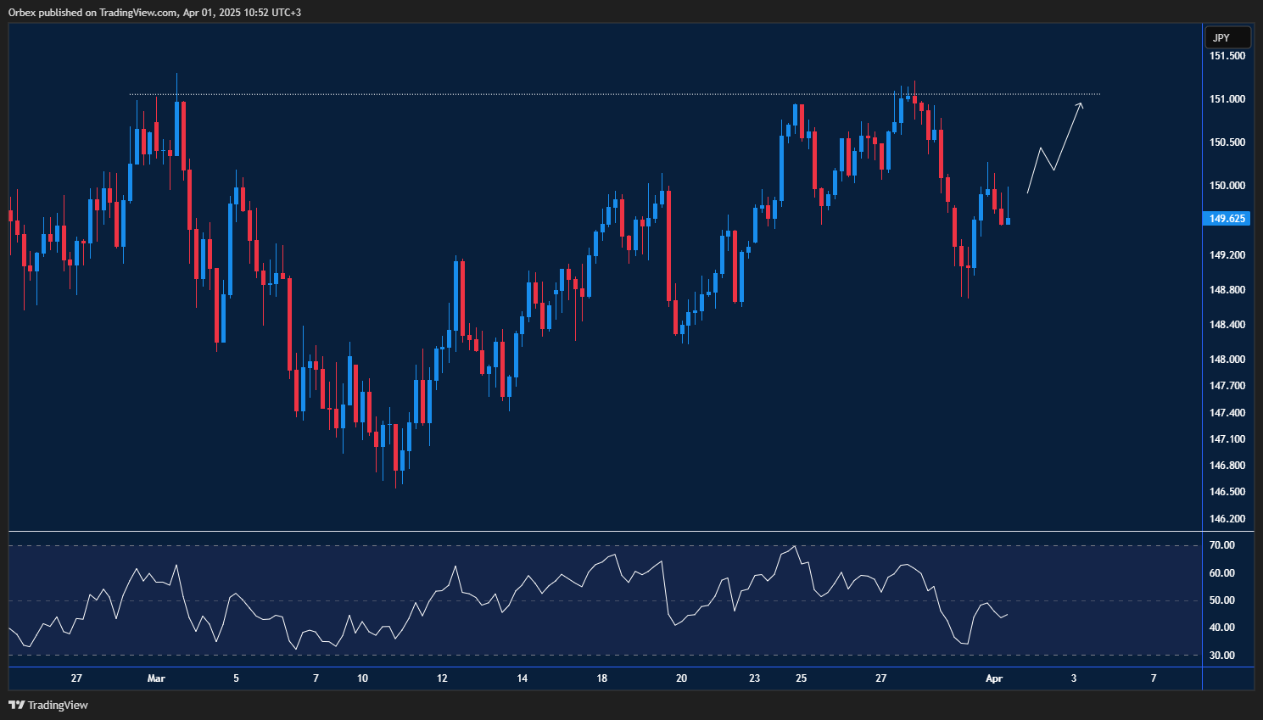Click the 70.00 RSI overbought level label

(1221, 545)
